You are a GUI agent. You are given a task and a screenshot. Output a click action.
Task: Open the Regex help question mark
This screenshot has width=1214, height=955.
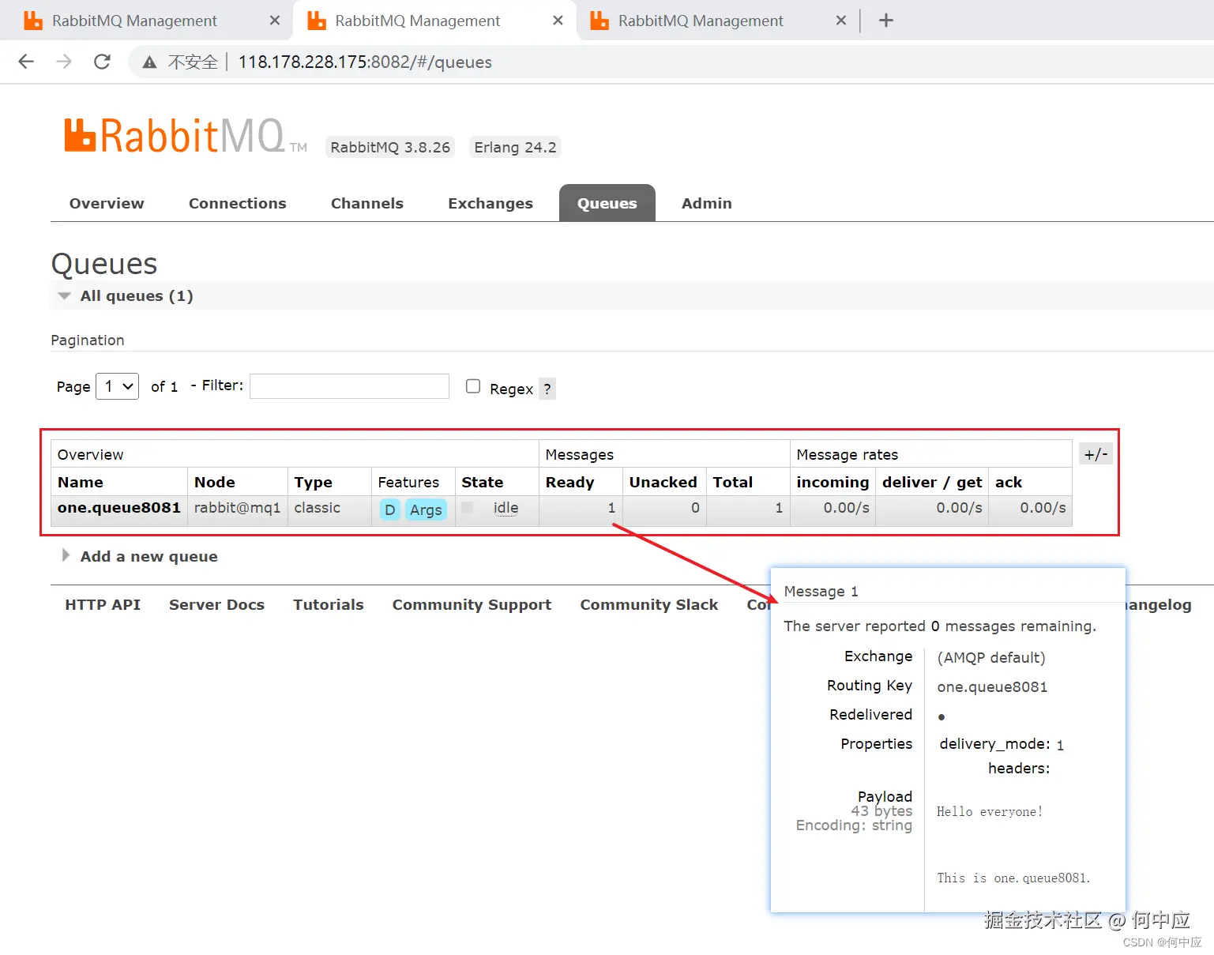pos(547,389)
